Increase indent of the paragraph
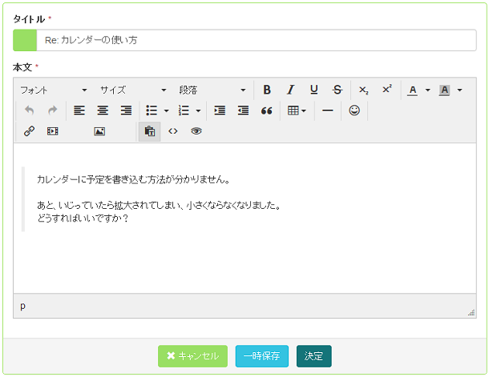 (220, 110)
